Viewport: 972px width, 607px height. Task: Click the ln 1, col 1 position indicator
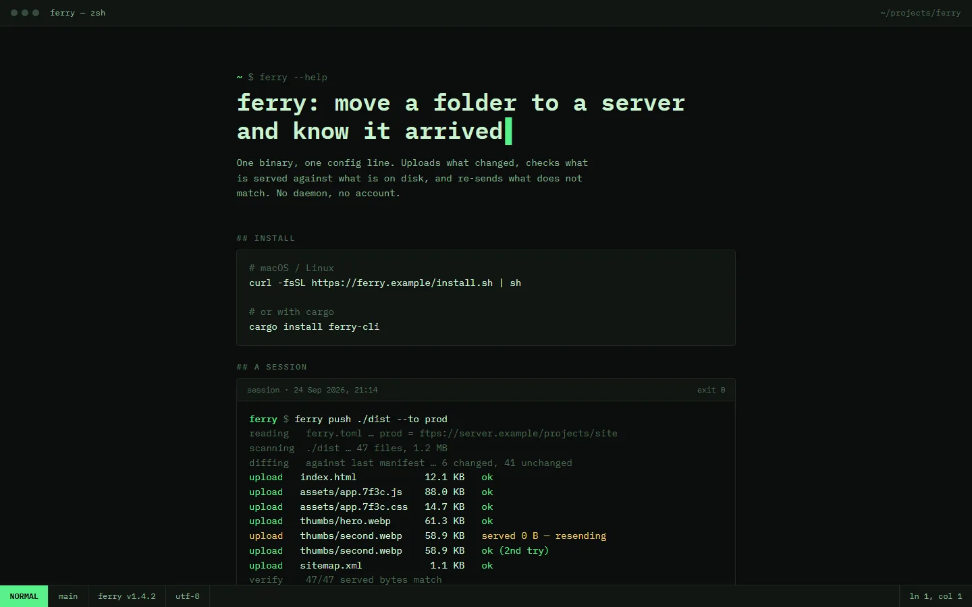[x=936, y=596]
